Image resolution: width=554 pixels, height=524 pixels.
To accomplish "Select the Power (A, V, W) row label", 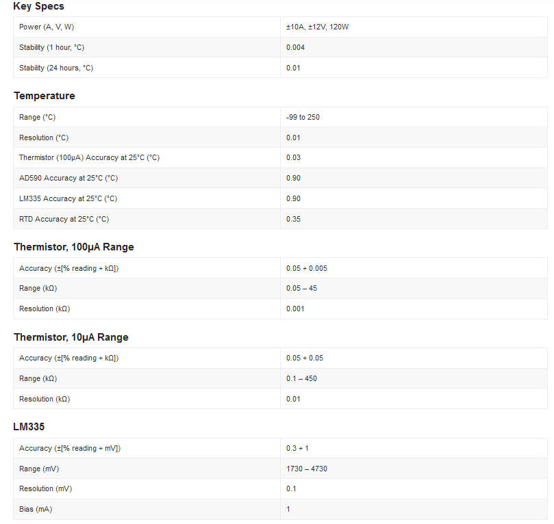I will point(47,27).
